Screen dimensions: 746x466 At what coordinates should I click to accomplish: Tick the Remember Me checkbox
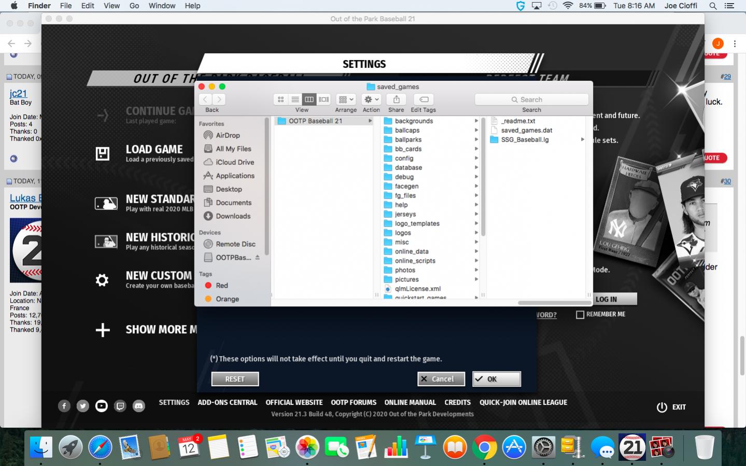pos(580,315)
